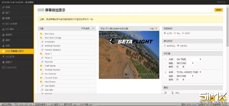Open the 设置 (Setup) wrench icon

3,7
